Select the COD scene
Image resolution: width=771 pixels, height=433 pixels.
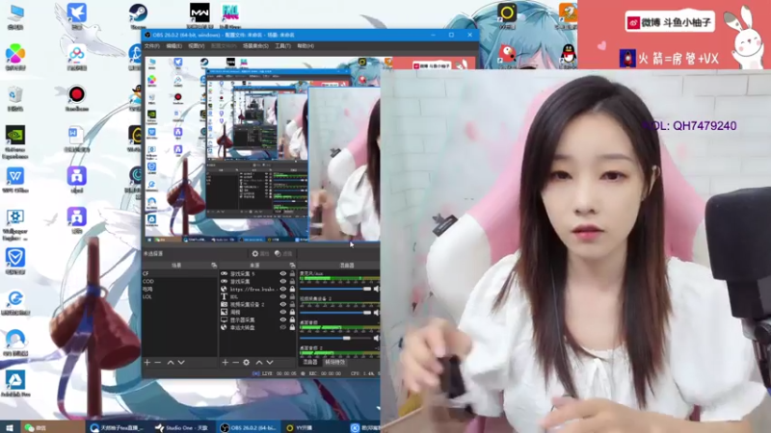click(x=179, y=281)
